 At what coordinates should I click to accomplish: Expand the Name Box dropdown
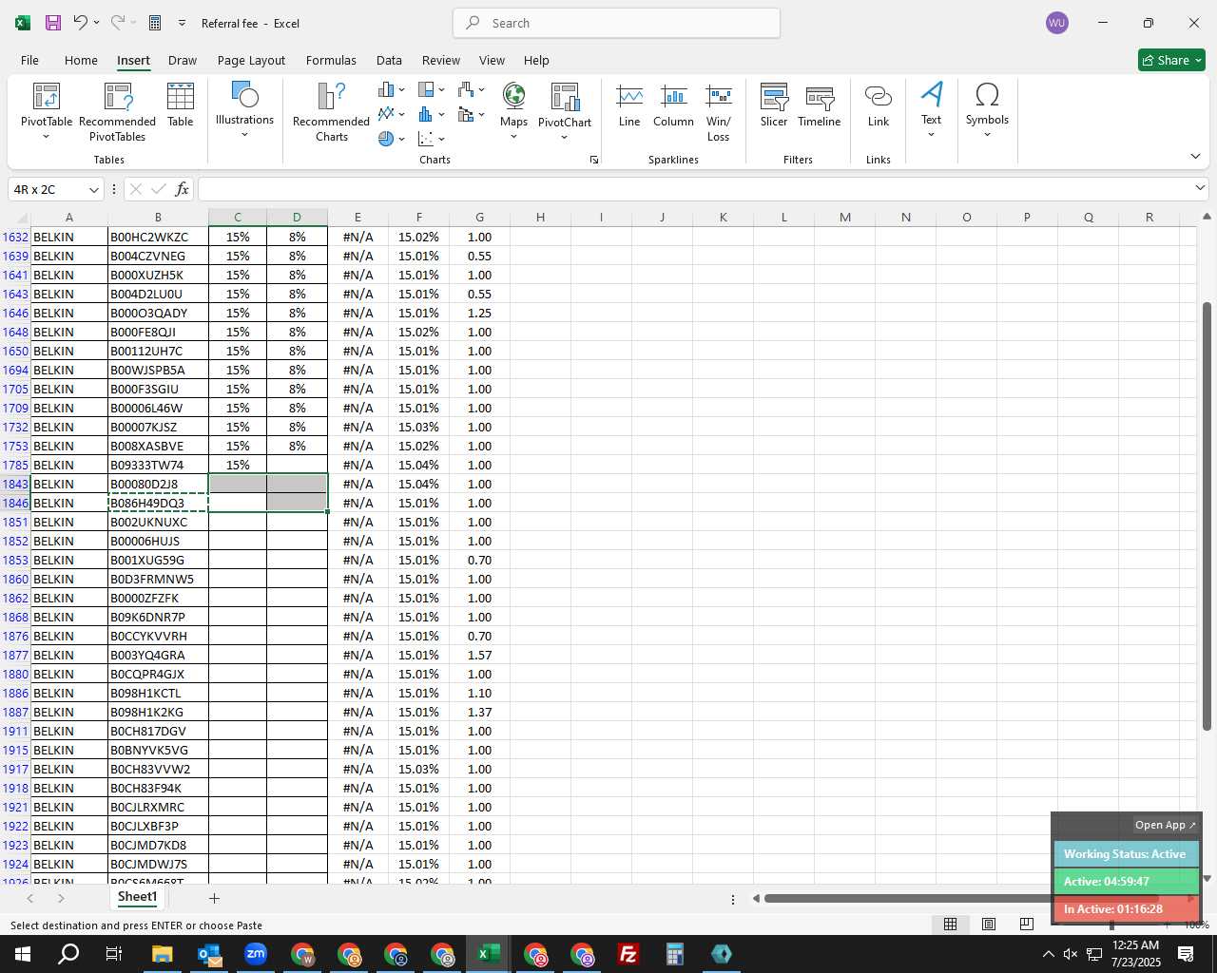(x=93, y=189)
